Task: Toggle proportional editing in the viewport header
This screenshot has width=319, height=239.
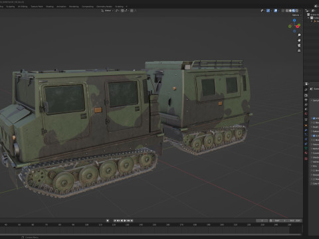Action: pyautogui.click(x=132, y=11)
